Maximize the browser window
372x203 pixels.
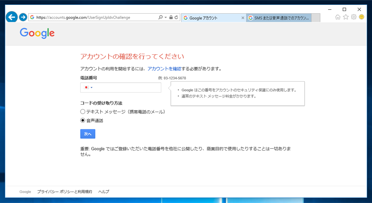(344, 9)
